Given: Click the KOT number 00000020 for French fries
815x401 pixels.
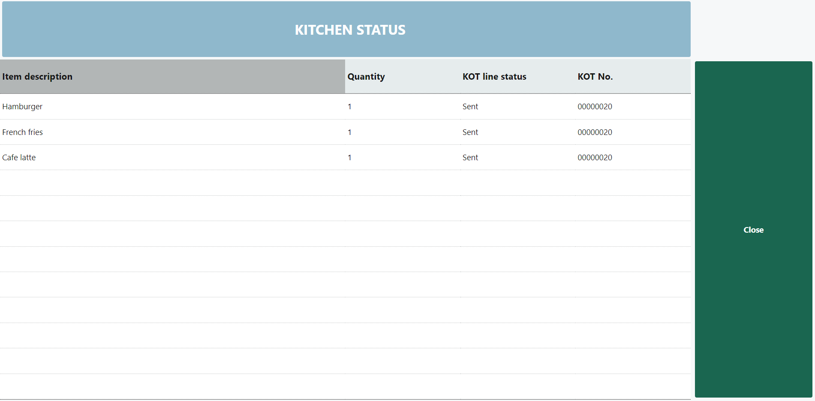Looking at the screenshot, I should coord(595,132).
